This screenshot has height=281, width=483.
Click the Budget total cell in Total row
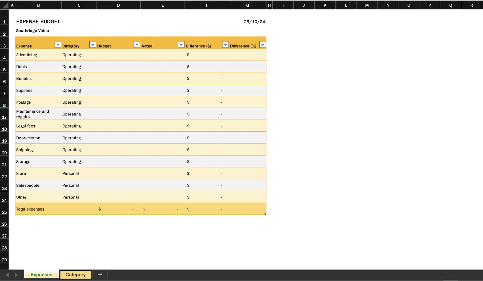point(118,209)
